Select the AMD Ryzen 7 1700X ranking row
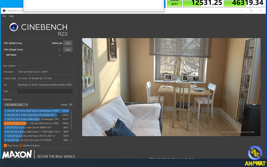 coord(36,131)
